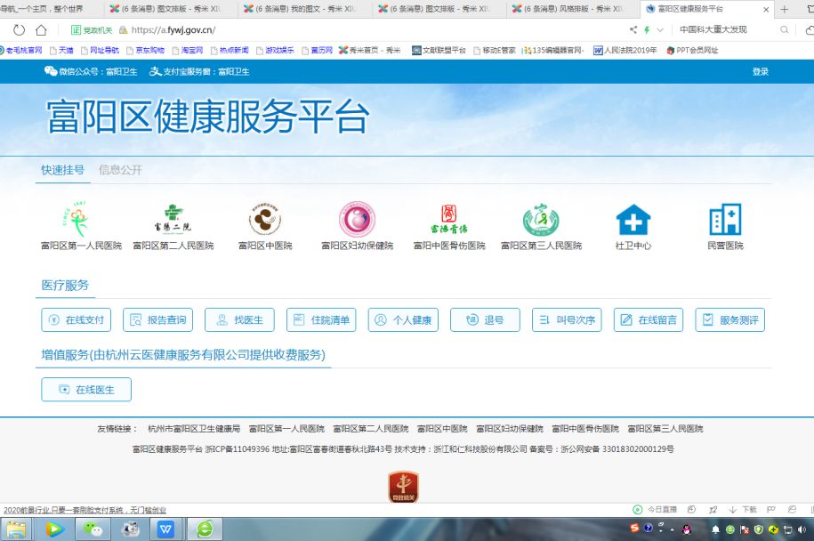This screenshot has height=541, width=814.
Task: Open the media player taskbar icon
Action: pyautogui.click(x=54, y=529)
